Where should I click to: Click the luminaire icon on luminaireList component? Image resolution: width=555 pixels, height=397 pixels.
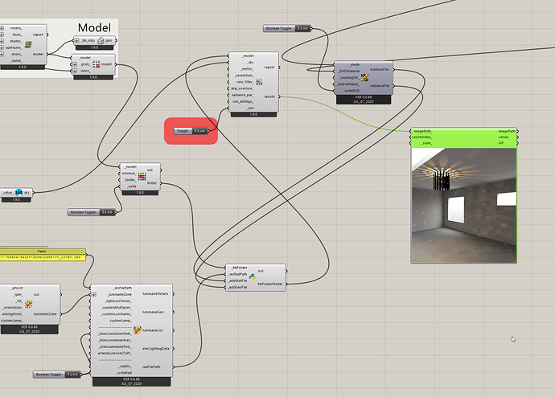(x=138, y=329)
